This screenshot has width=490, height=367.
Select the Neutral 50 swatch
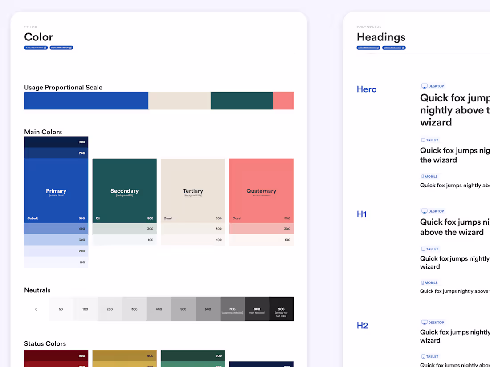point(61,309)
